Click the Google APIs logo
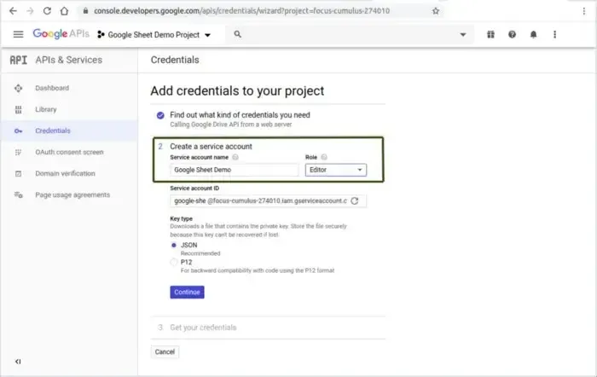Screen dimensions: 597x377 point(61,34)
